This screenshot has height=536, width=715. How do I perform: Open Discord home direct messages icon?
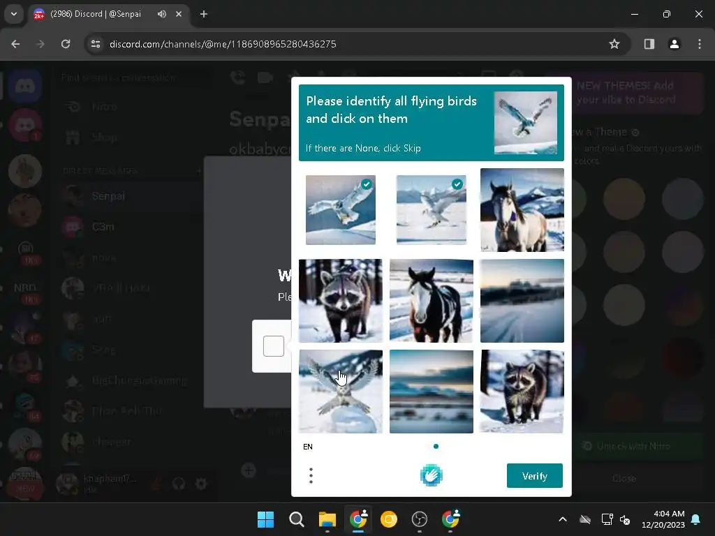25,86
